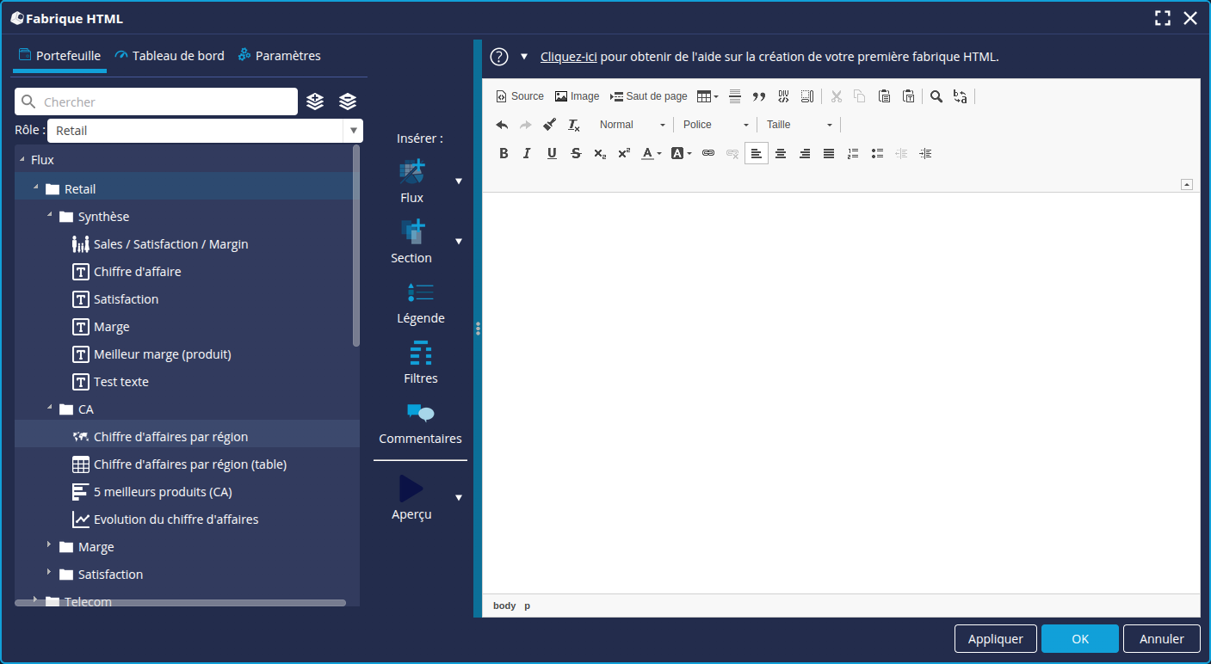1211x664 pixels.
Task: Click the Appliquer button
Action: (995, 639)
